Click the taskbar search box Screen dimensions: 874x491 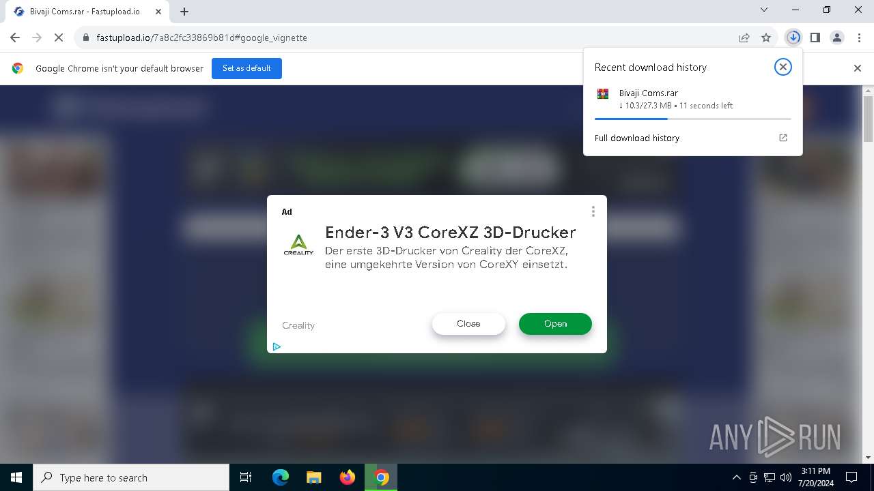(131, 477)
